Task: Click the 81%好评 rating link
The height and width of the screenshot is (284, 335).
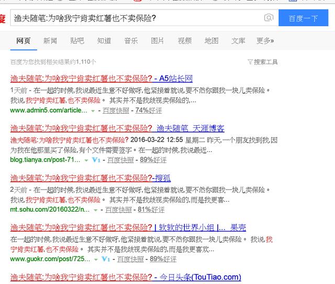Action: point(151,210)
